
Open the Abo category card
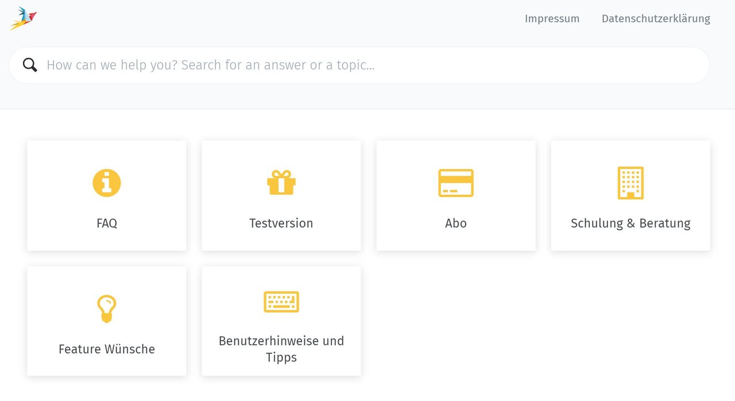pos(455,195)
